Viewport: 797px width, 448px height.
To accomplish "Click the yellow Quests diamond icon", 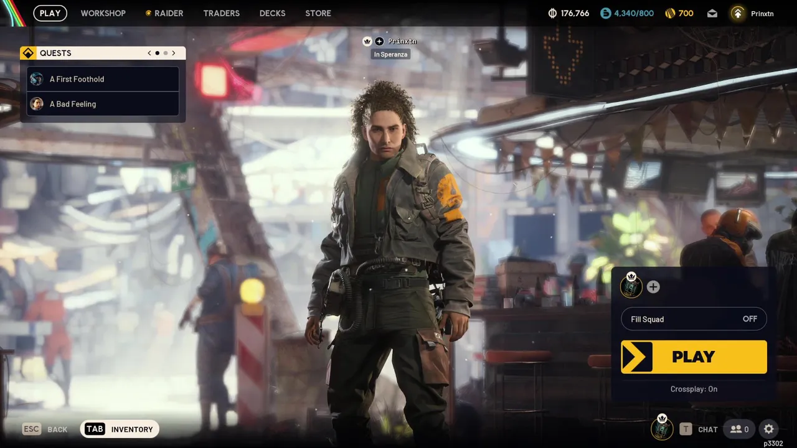I will point(28,53).
